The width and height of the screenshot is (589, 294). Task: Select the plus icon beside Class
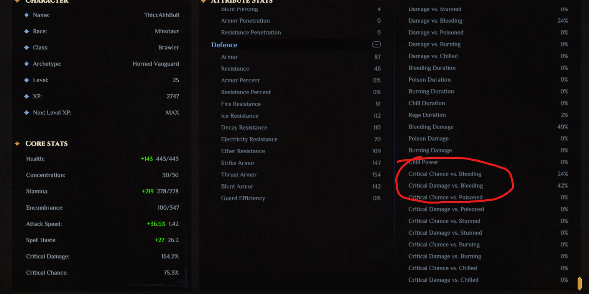(x=26, y=48)
